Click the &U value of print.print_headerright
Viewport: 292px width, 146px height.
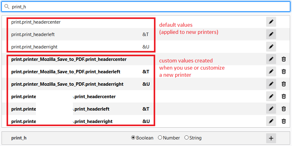[146, 47]
